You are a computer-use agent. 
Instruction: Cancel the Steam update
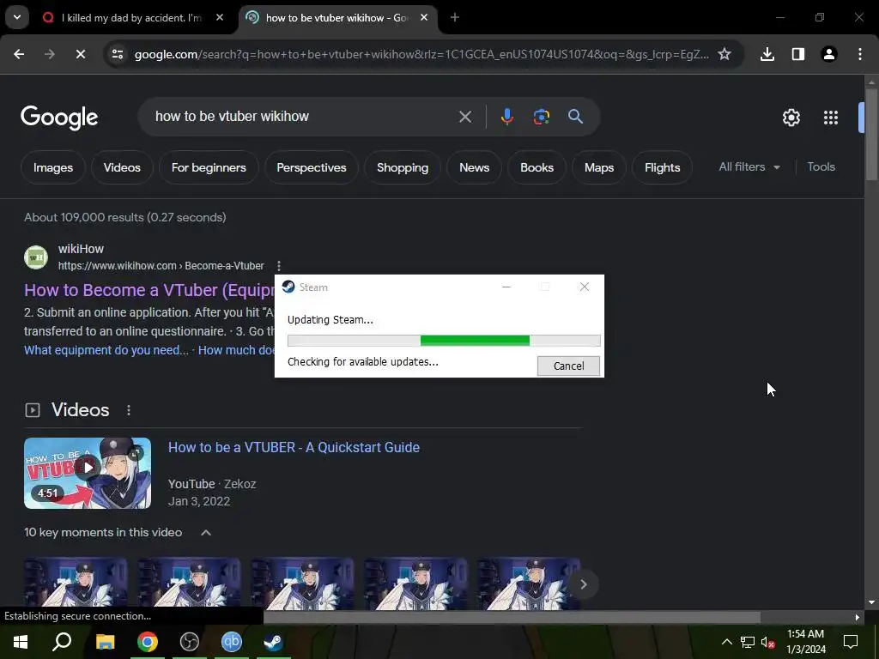(568, 366)
